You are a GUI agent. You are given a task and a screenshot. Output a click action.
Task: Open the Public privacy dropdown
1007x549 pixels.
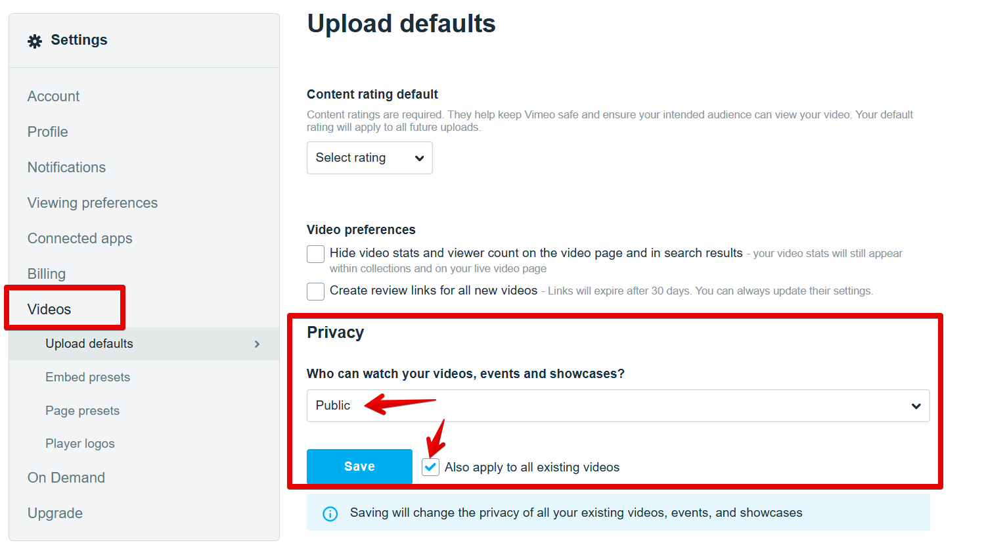coord(618,406)
